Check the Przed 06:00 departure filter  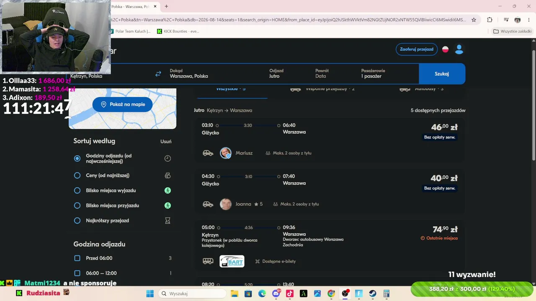tap(77, 258)
